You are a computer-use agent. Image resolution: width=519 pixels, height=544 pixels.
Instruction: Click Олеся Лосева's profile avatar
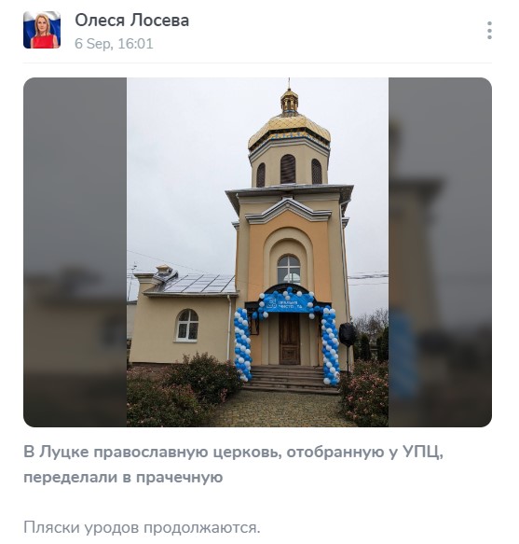(42, 30)
